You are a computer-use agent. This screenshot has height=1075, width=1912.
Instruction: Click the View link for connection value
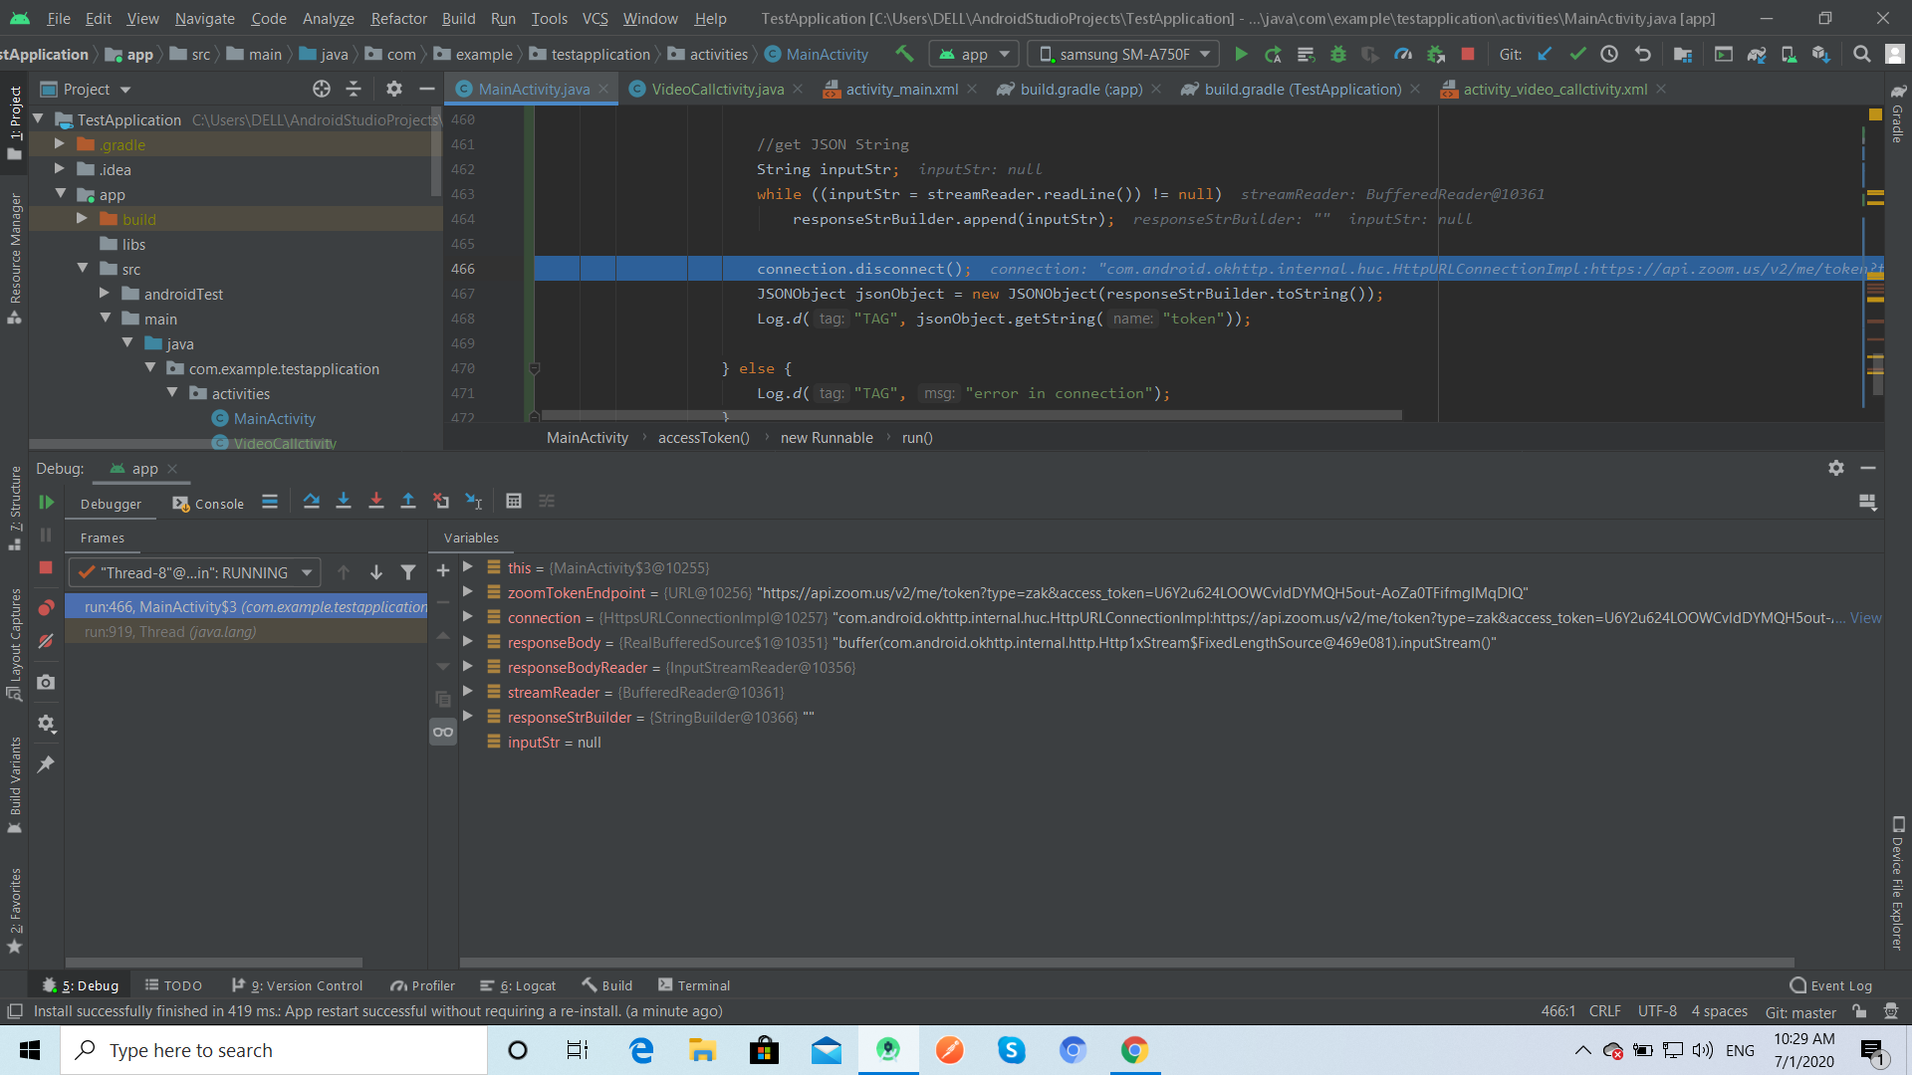click(x=1865, y=618)
